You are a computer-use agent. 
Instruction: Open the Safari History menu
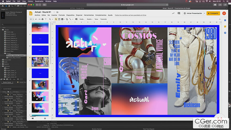point(30,1)
